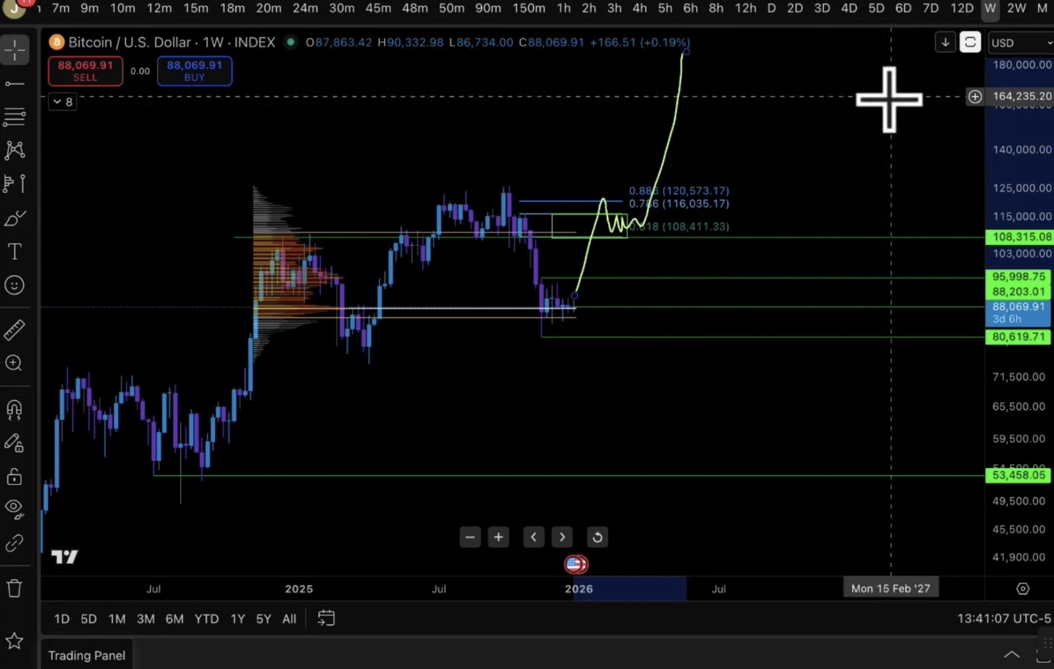Zoom in using the chart plus button
The image size is (1054, 669).
pos(499,537)
